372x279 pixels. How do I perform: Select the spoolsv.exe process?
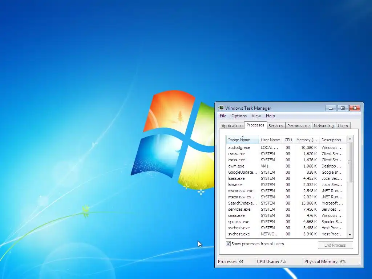(286, 221)
